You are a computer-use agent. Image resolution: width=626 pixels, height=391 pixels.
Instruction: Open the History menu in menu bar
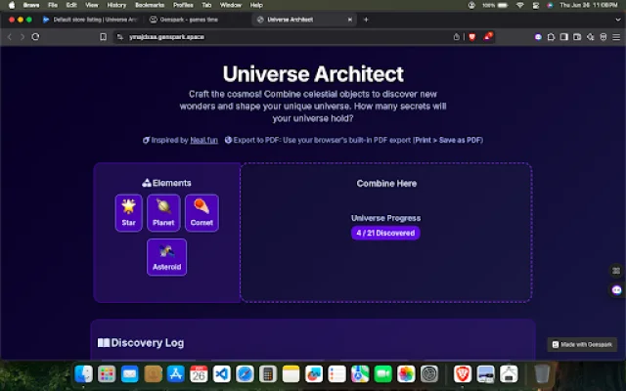click(x=116, y=5)
